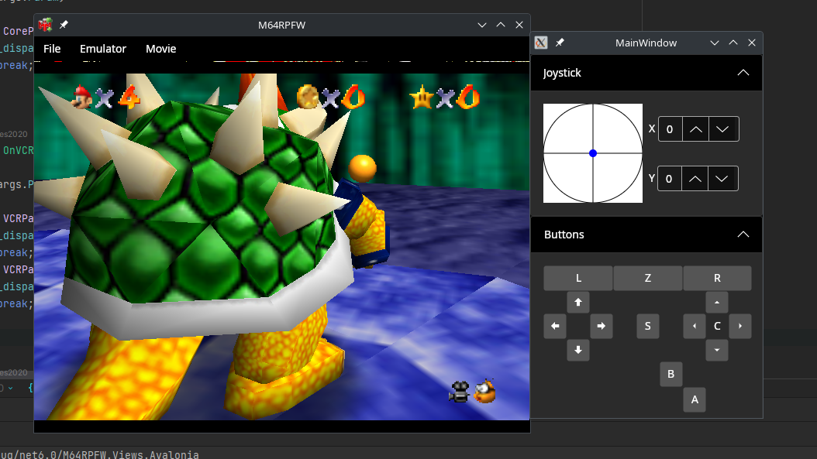Click the MainWindow title text
Viewport: 817px width, 459px height.
646,43
